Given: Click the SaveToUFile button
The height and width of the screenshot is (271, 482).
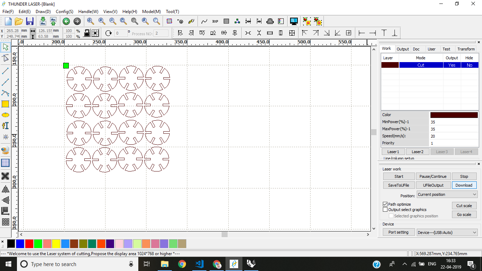Looking at the screenshot, I should tap(399, 185).
